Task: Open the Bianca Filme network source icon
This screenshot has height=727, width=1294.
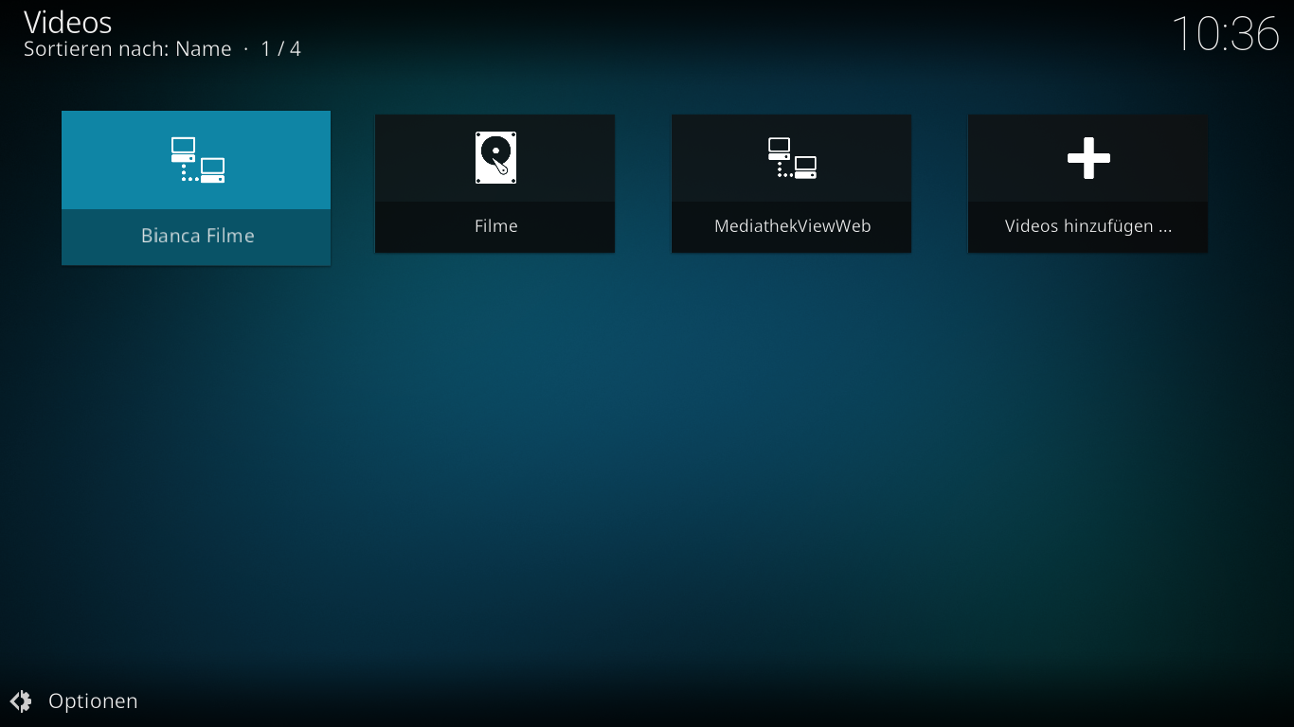Action: pyautogui.click(x=197, y=160)
